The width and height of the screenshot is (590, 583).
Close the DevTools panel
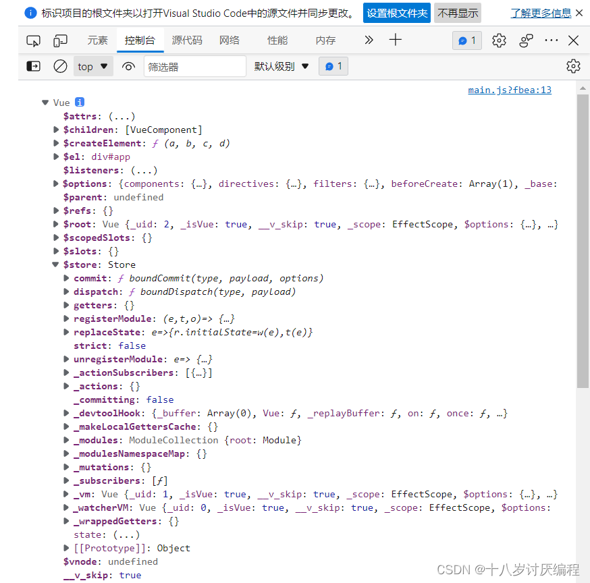(x=573, y=40)
